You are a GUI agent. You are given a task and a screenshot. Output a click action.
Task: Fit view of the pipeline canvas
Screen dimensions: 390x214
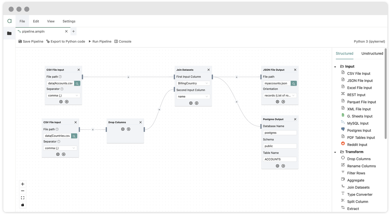pyautogui.click(x=23, y=198)
